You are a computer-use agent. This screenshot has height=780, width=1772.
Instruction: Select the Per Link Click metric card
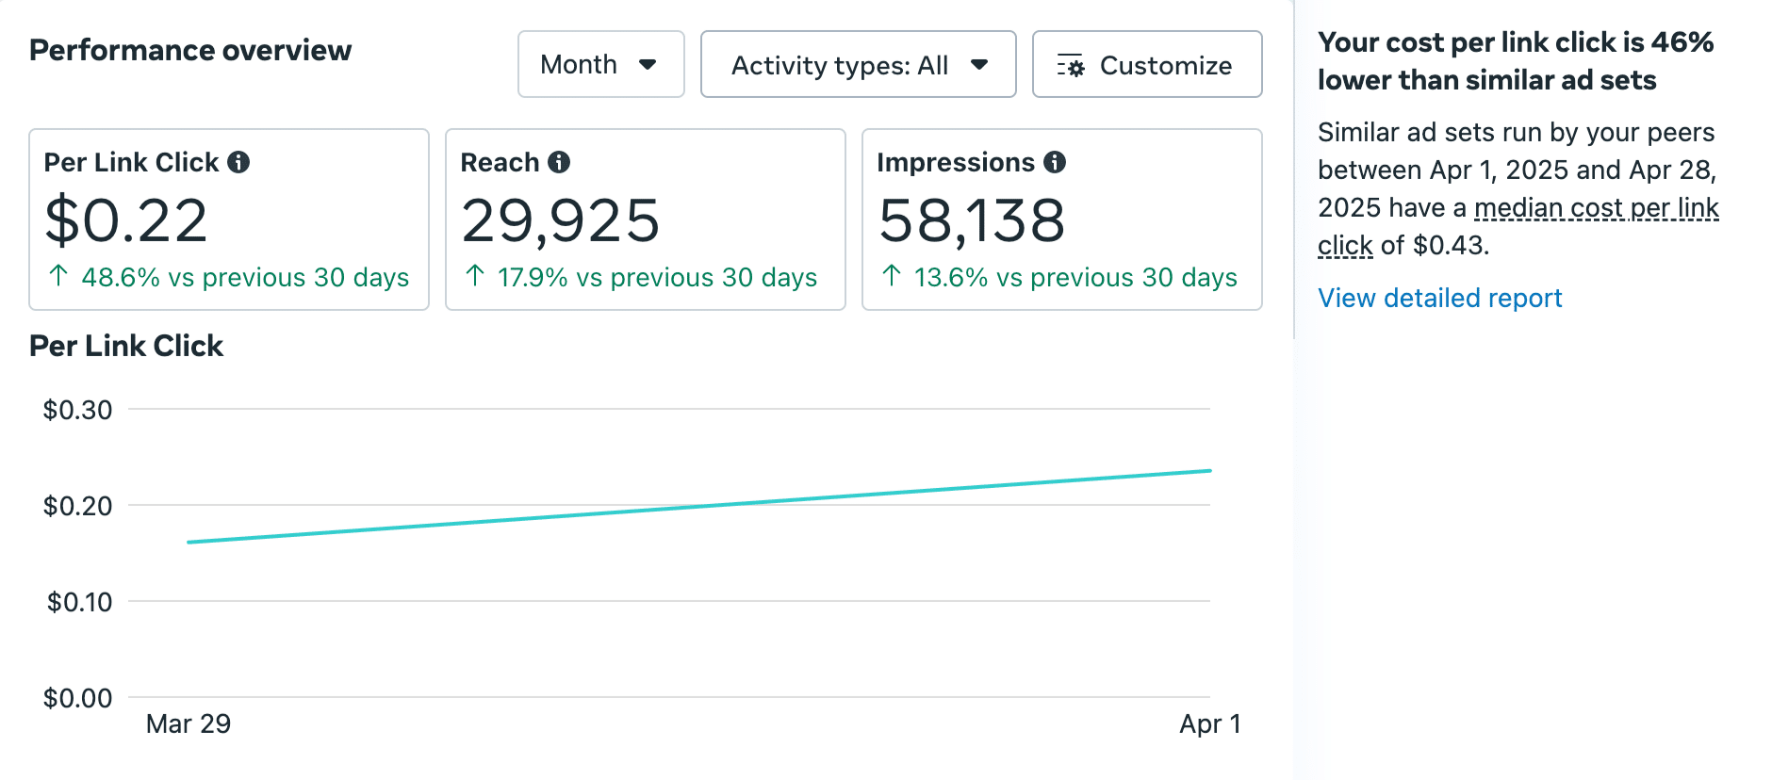pyautogui.click(x=229, y=219)
